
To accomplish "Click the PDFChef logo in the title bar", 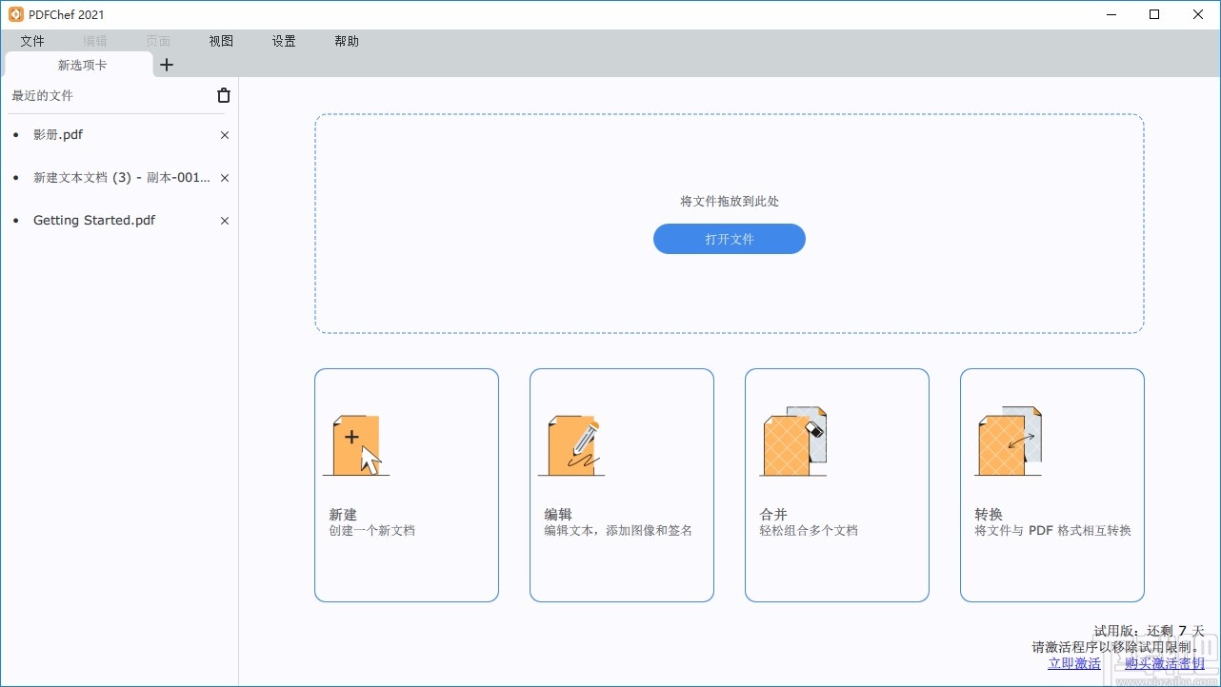I will point(13,13).
